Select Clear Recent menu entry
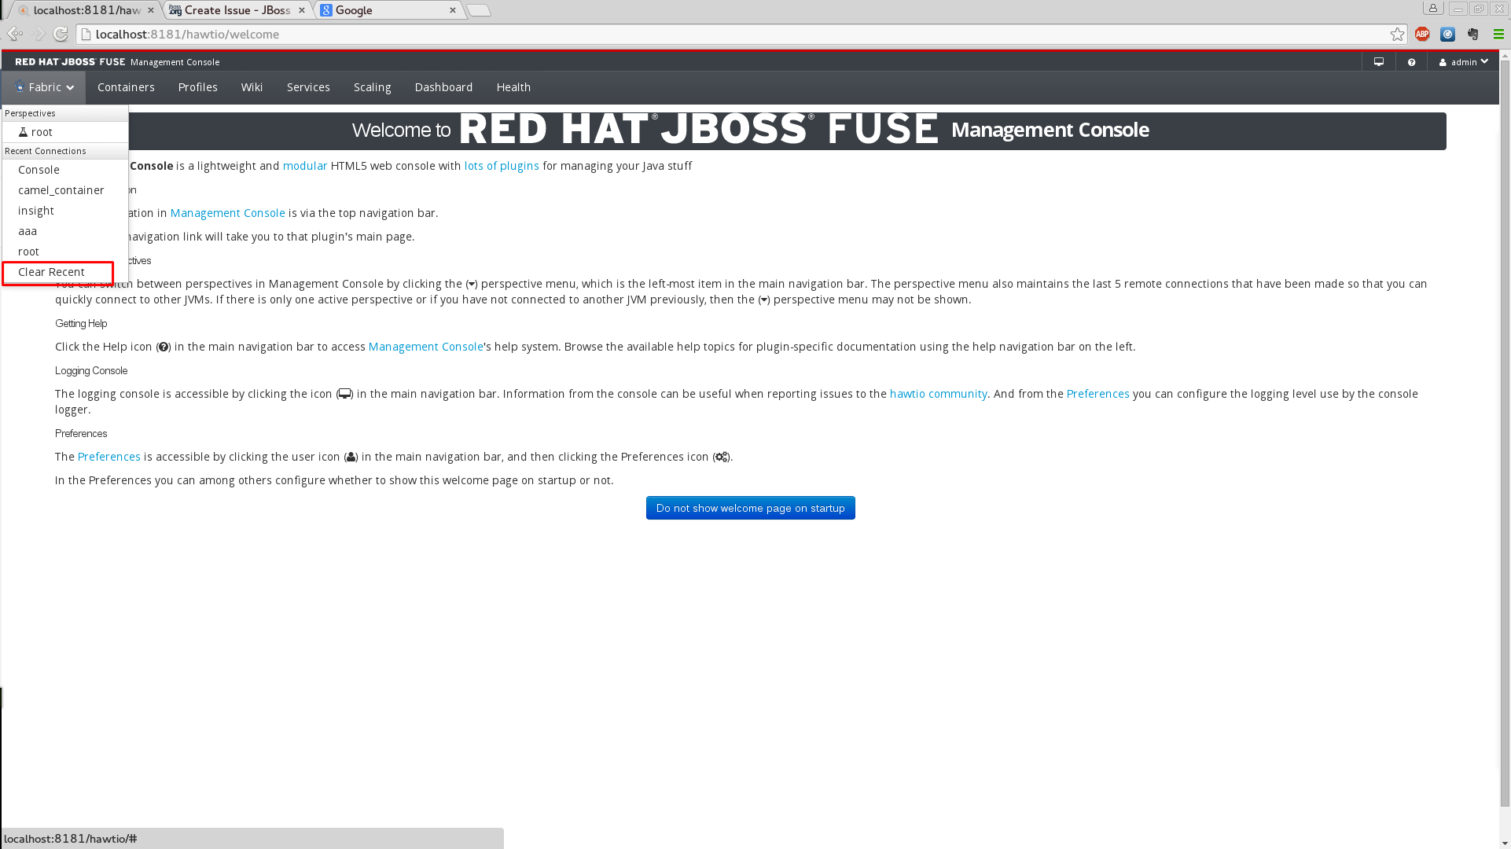Screen dimensions: 1511x849 51,272
